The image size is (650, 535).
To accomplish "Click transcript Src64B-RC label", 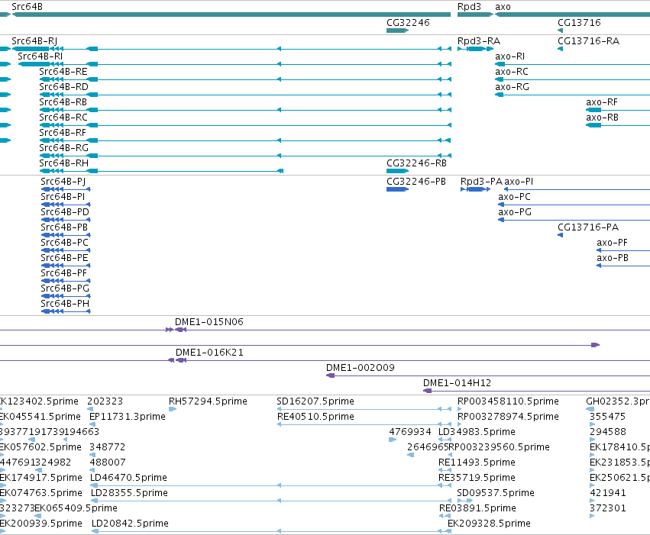I will 63,118.
